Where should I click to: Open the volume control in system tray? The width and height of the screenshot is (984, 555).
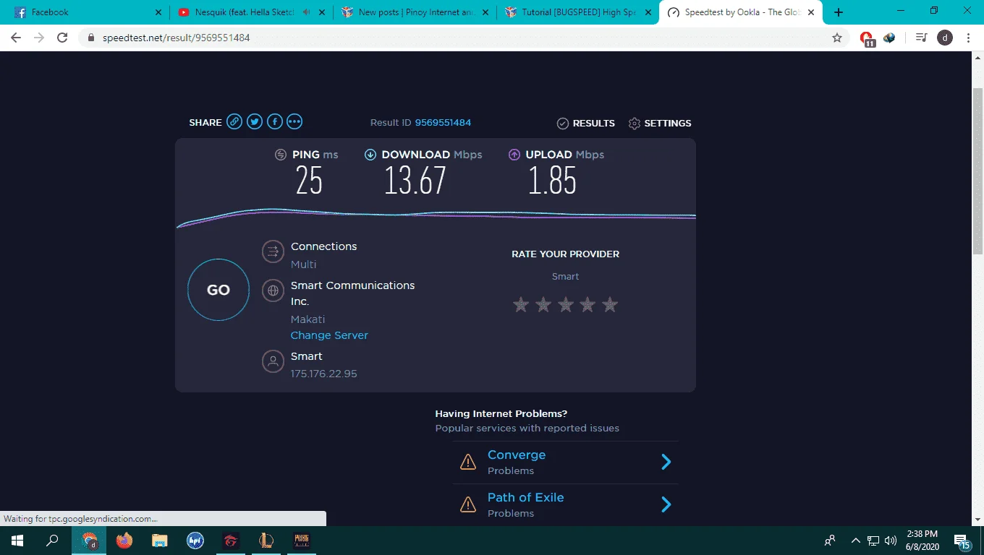tap(891, 541)
